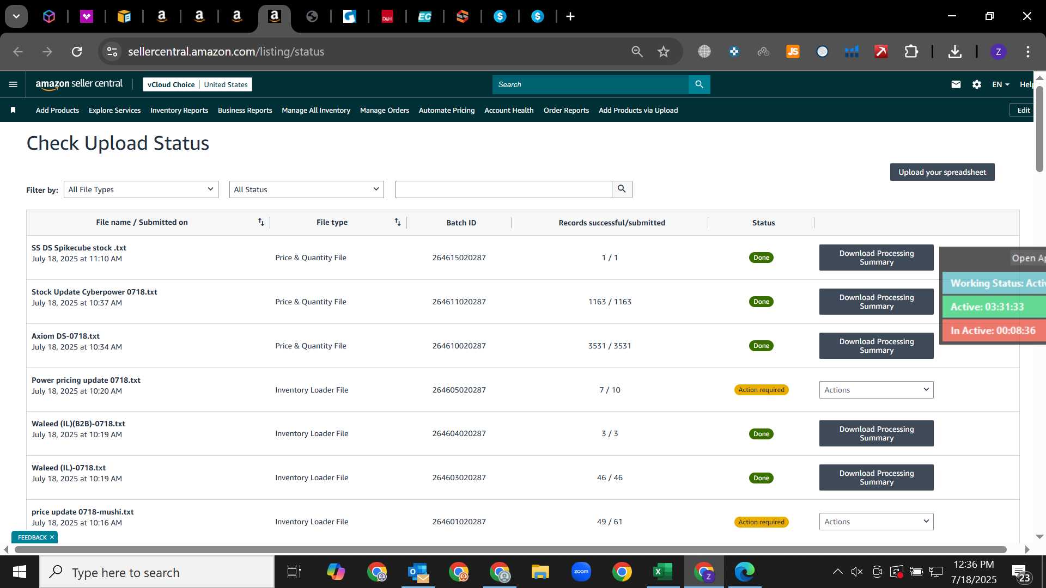Click the amazon seller central logo
The image size is (1046, 588).
pos(79,84)
